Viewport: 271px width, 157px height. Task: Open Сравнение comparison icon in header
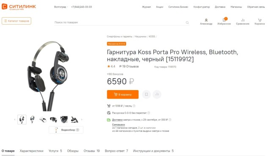(243, 20)
